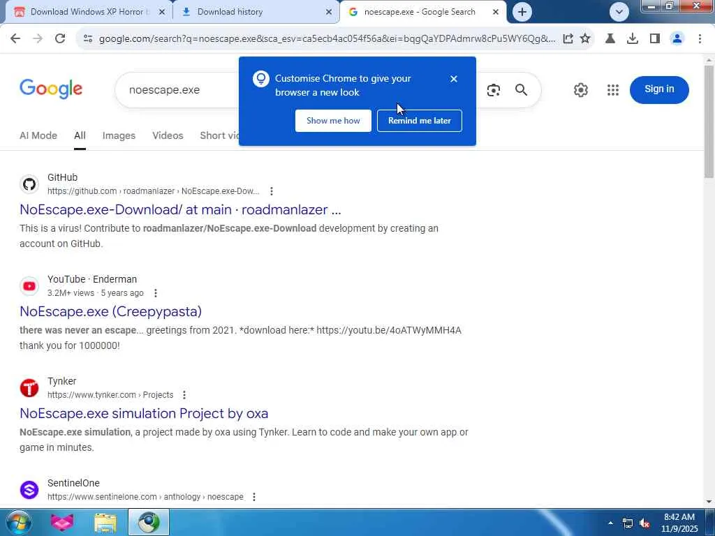Open the Windows Start menu
The width and height of the screenshot is (715, 536).
(19, 522)
